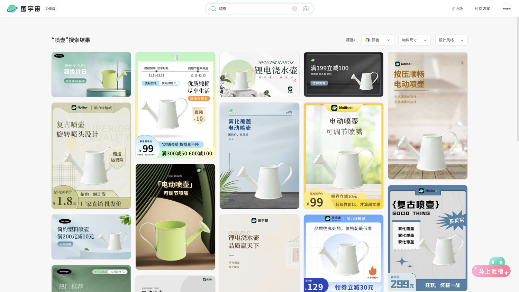Screen dimensions: 519x292
Task: Open the 超级价日 green watering can template
Action: pyautogui.click(x=91, y=74)
